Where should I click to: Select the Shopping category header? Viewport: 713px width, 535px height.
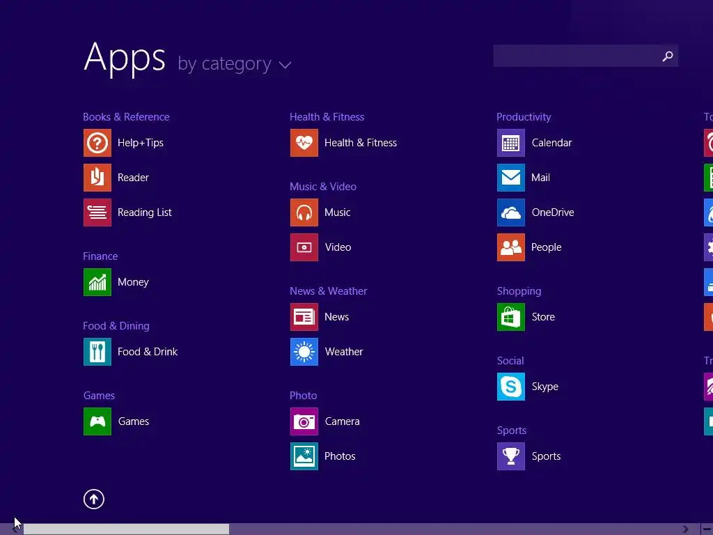pos(519,291)
